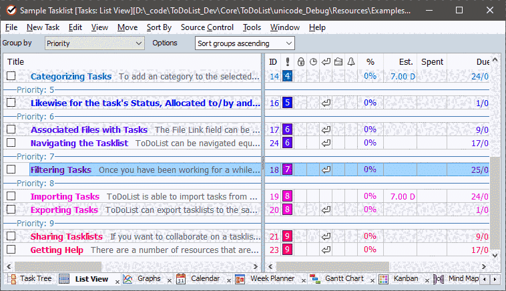Click recurrence icon on Navigating the Tasklist row
The width and height of the screenshot is (506, 291).
[x=326, y=143]
